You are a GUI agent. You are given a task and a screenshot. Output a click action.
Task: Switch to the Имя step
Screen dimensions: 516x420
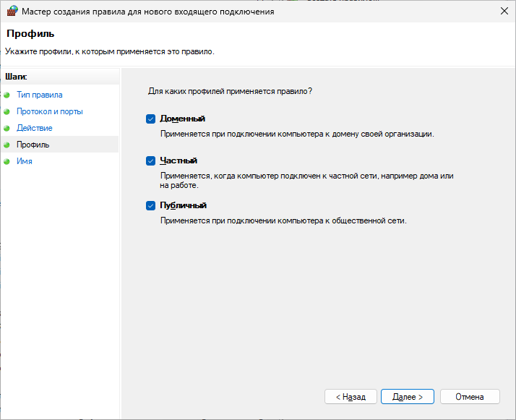pyautogui.click(x=25, y=161)
